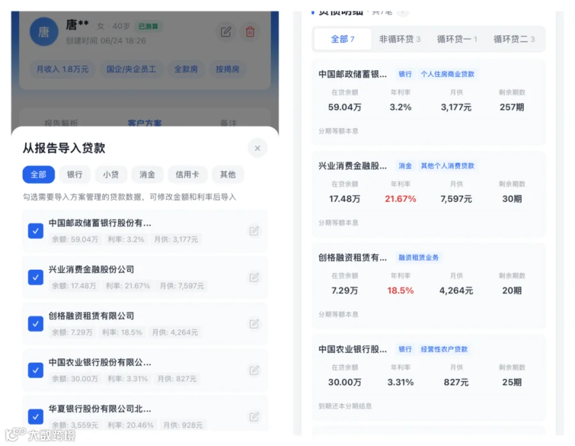
Task: Edit the 华夏银行 loan entry
Action: (254, 417)
